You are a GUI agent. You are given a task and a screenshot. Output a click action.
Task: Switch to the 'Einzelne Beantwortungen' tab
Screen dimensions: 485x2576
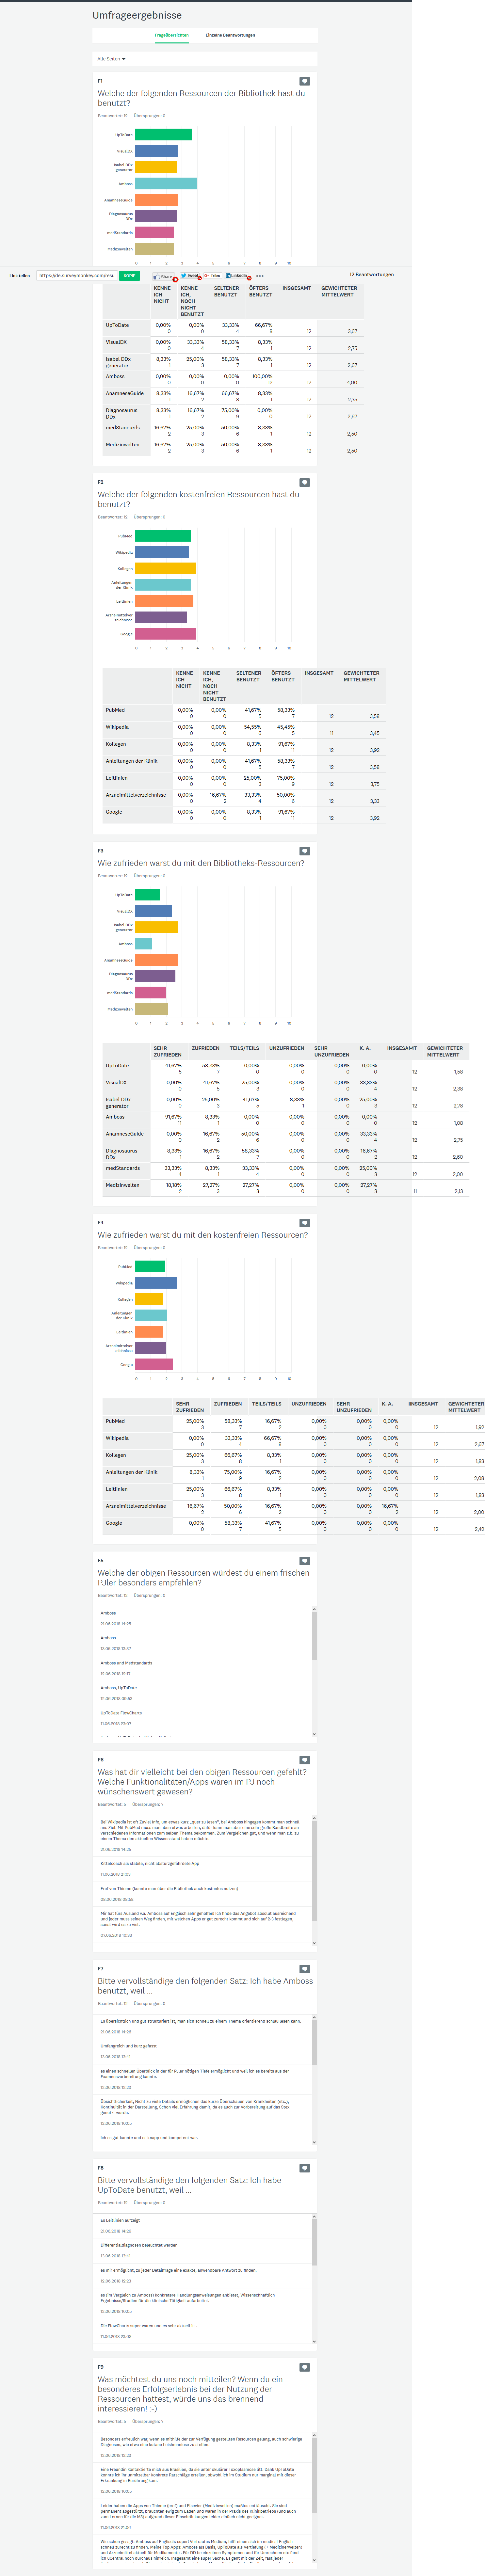tap(230, 35)
